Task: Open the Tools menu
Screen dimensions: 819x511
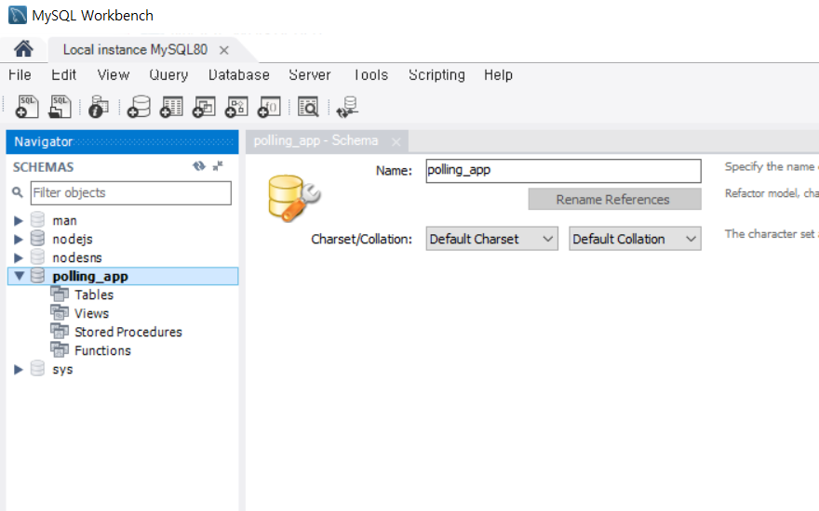Action: click(x=370, y=75)
